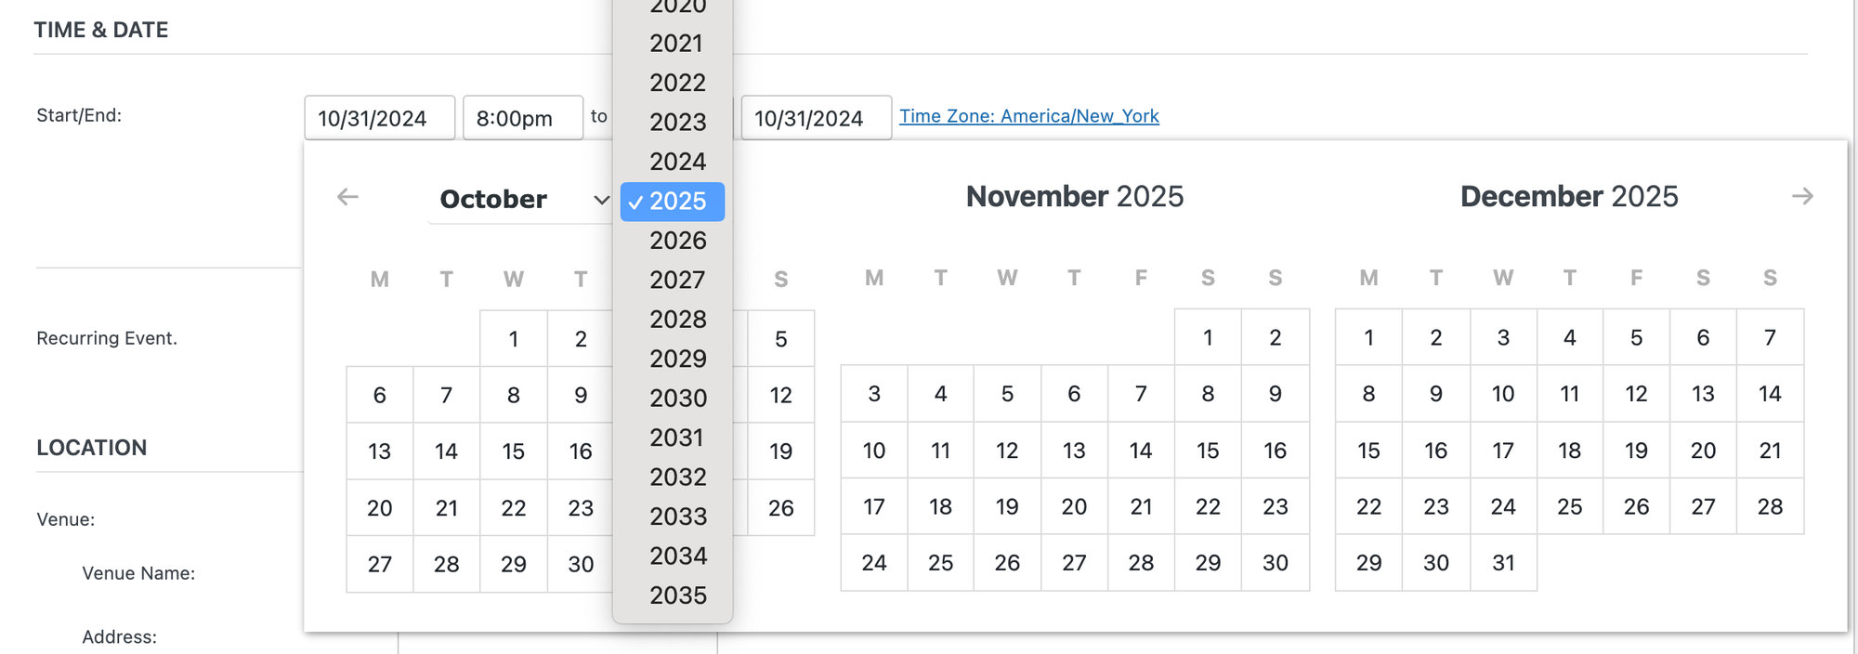Open the October month dropdown
Viewport: 1858px width, 654px height.
(520, 199)
